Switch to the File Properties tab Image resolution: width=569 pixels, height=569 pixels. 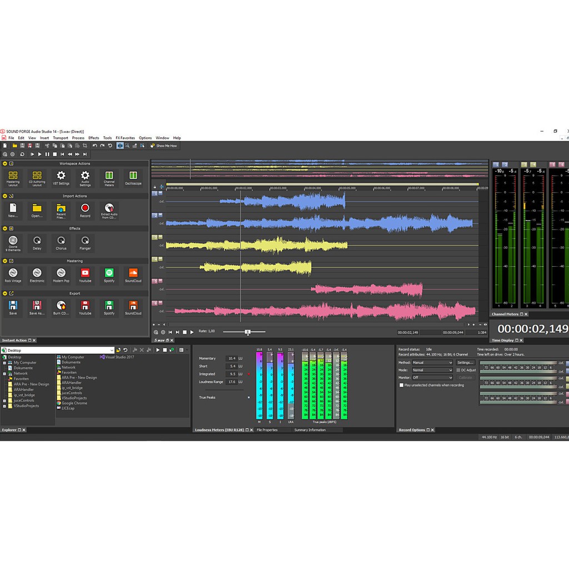click(x=267, y=430)
